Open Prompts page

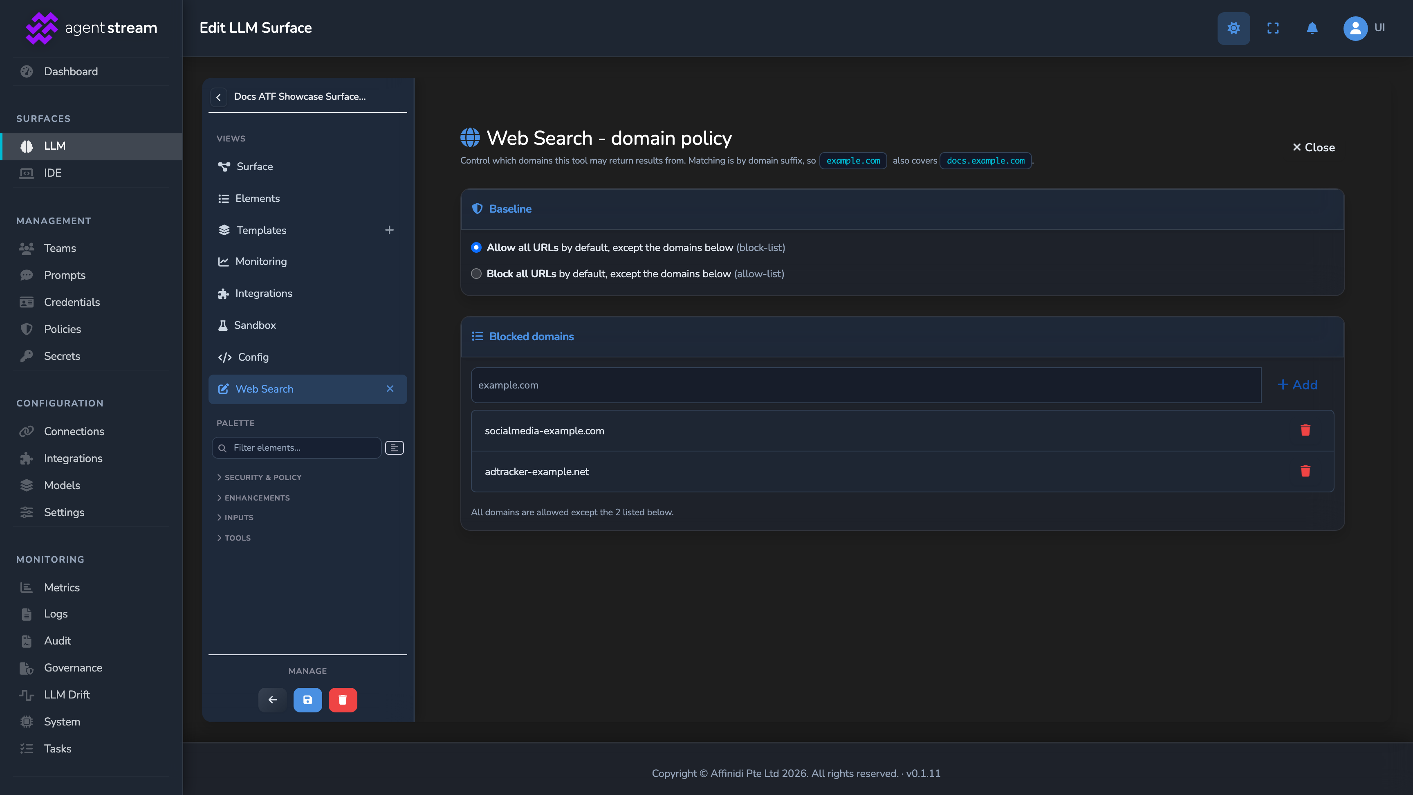pyautogui.click(x=91, y=275)
